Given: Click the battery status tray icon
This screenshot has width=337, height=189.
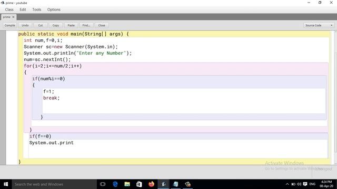Looking at the screenshot, I should 293,184.
